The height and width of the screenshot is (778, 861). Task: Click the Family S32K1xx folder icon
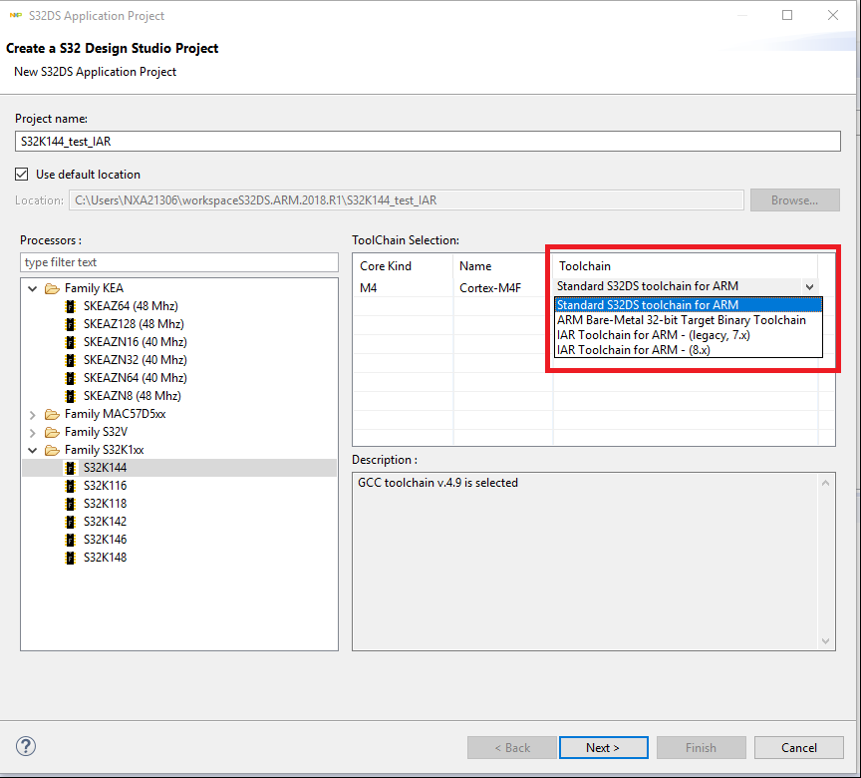[x=52, y=450]
